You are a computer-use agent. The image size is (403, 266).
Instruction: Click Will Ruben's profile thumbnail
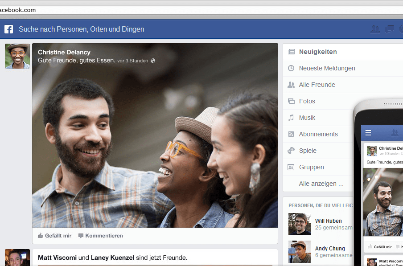click(x=300, y=224)
